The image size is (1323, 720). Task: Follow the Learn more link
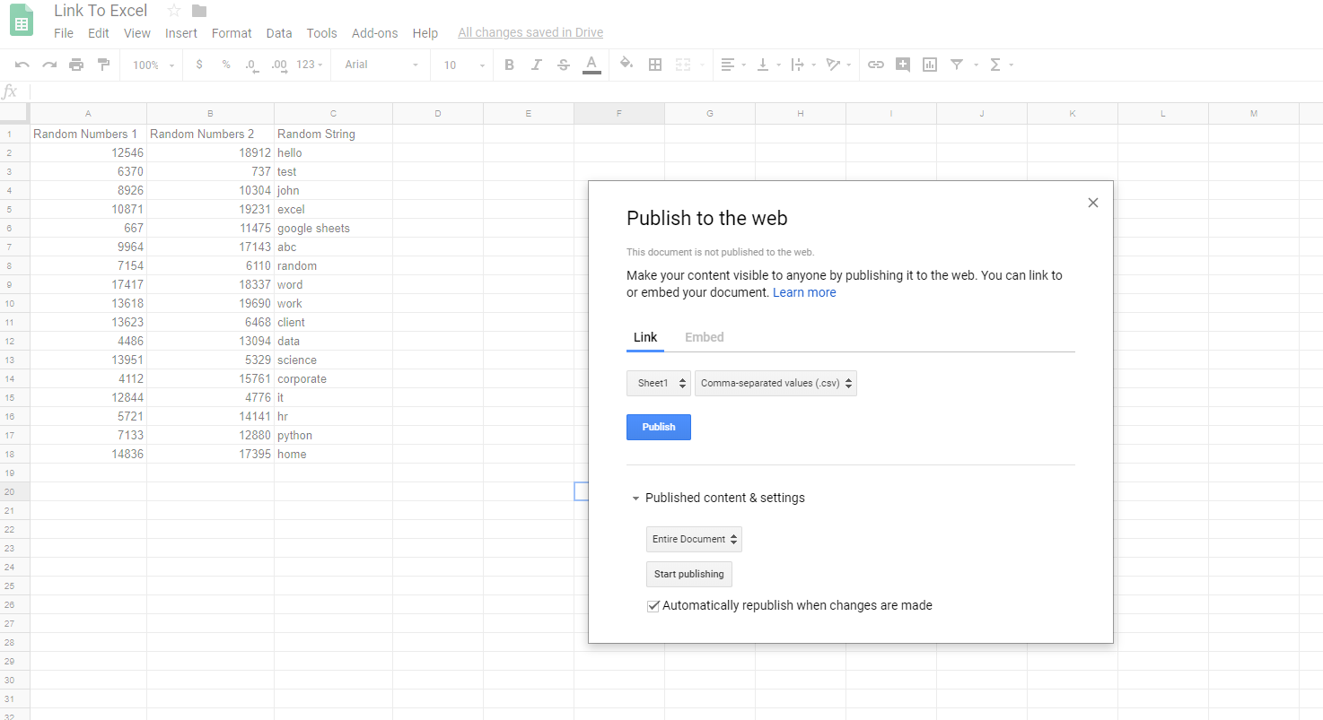point(804,292)
